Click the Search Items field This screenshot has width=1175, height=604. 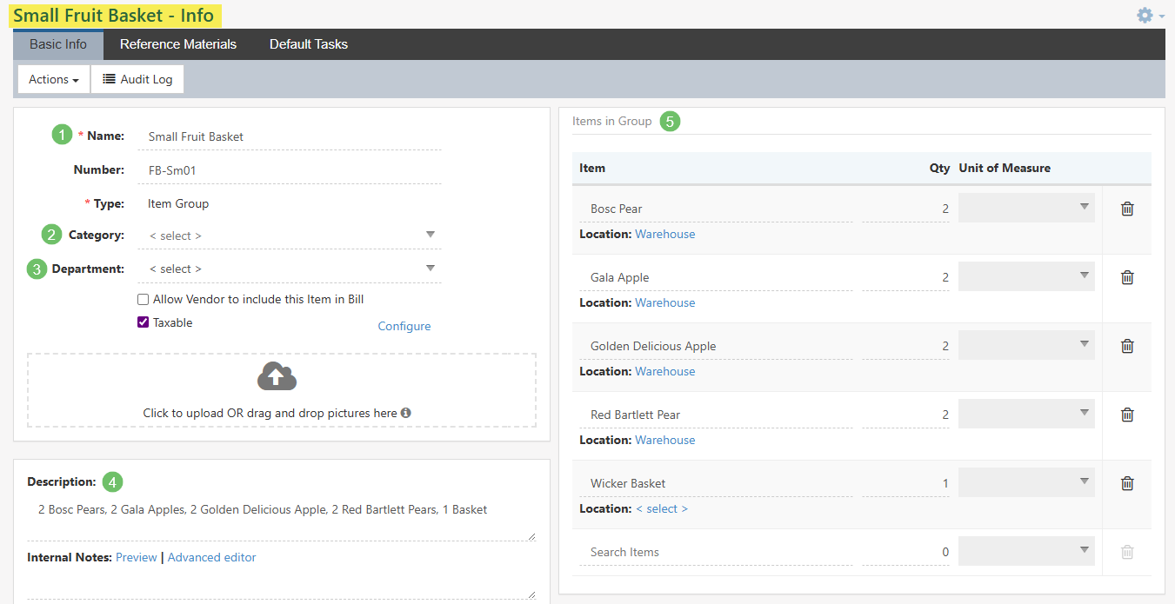click(715, 552)
